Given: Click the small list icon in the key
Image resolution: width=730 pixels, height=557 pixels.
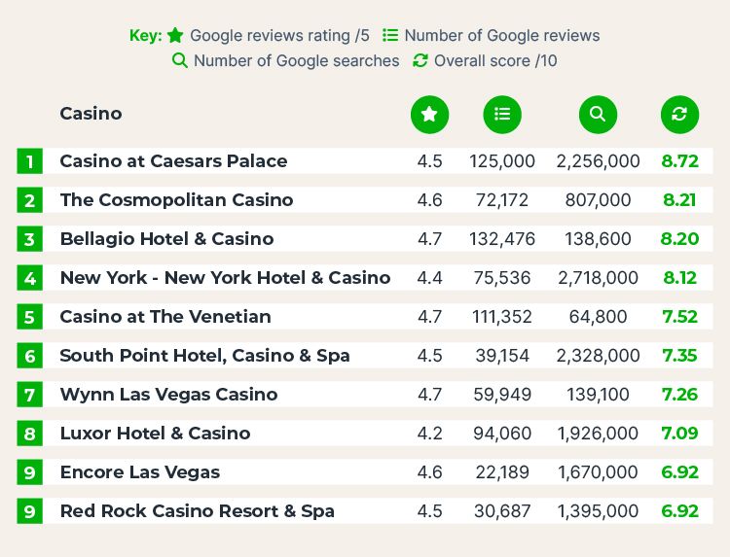Looking at the screenshot, I should (390, 35).
